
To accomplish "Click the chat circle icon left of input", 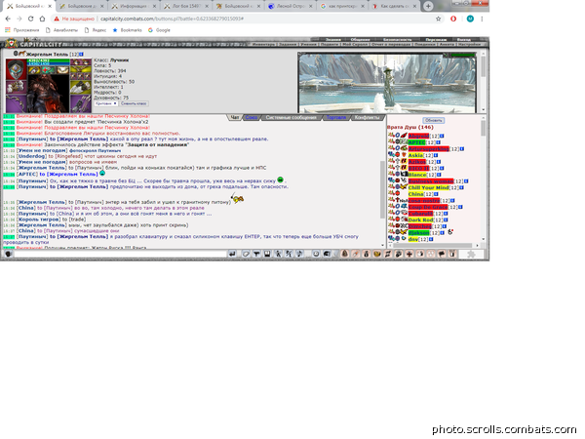I will 8,254.
